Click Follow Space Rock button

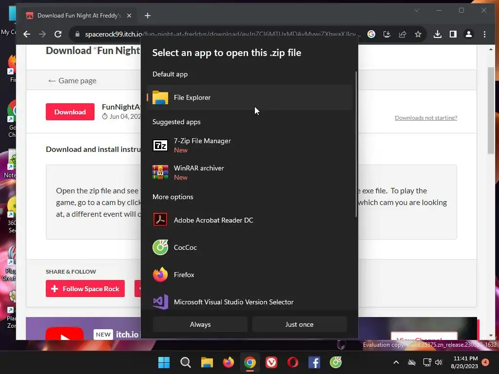85,289
